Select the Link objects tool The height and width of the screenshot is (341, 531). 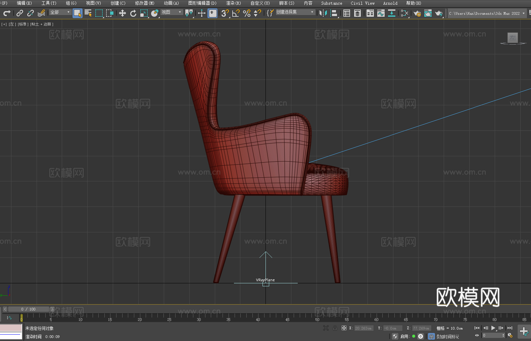(19, 13)
